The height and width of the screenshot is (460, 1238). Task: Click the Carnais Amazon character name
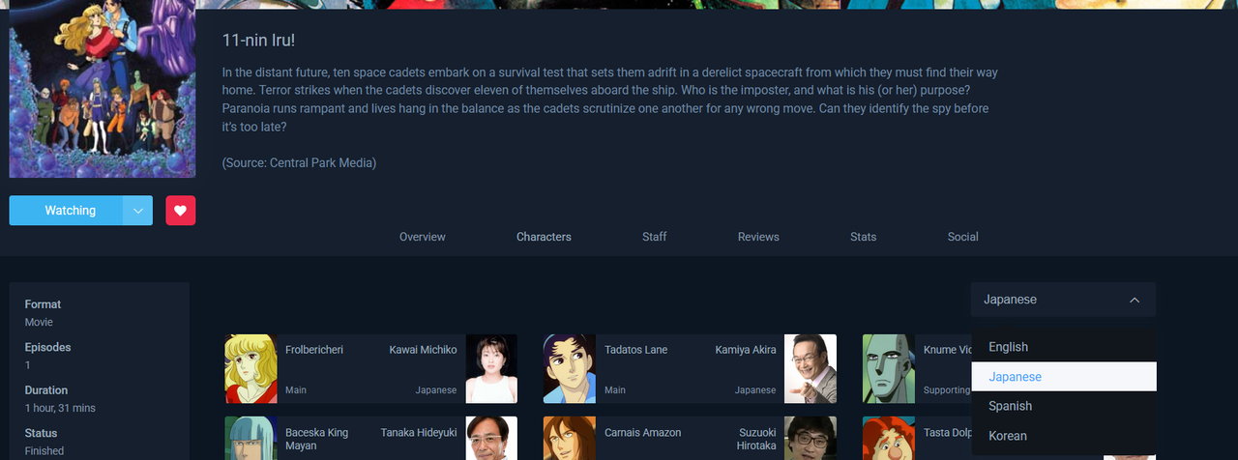pos(643,433)
